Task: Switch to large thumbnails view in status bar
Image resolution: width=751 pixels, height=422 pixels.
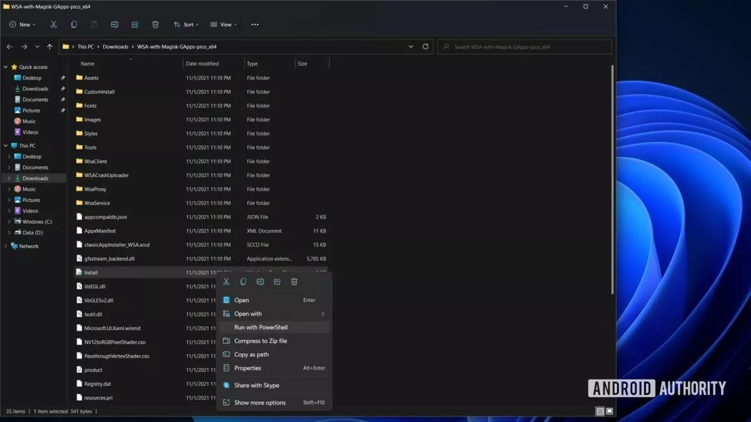Action: click(x=610, y=411)
